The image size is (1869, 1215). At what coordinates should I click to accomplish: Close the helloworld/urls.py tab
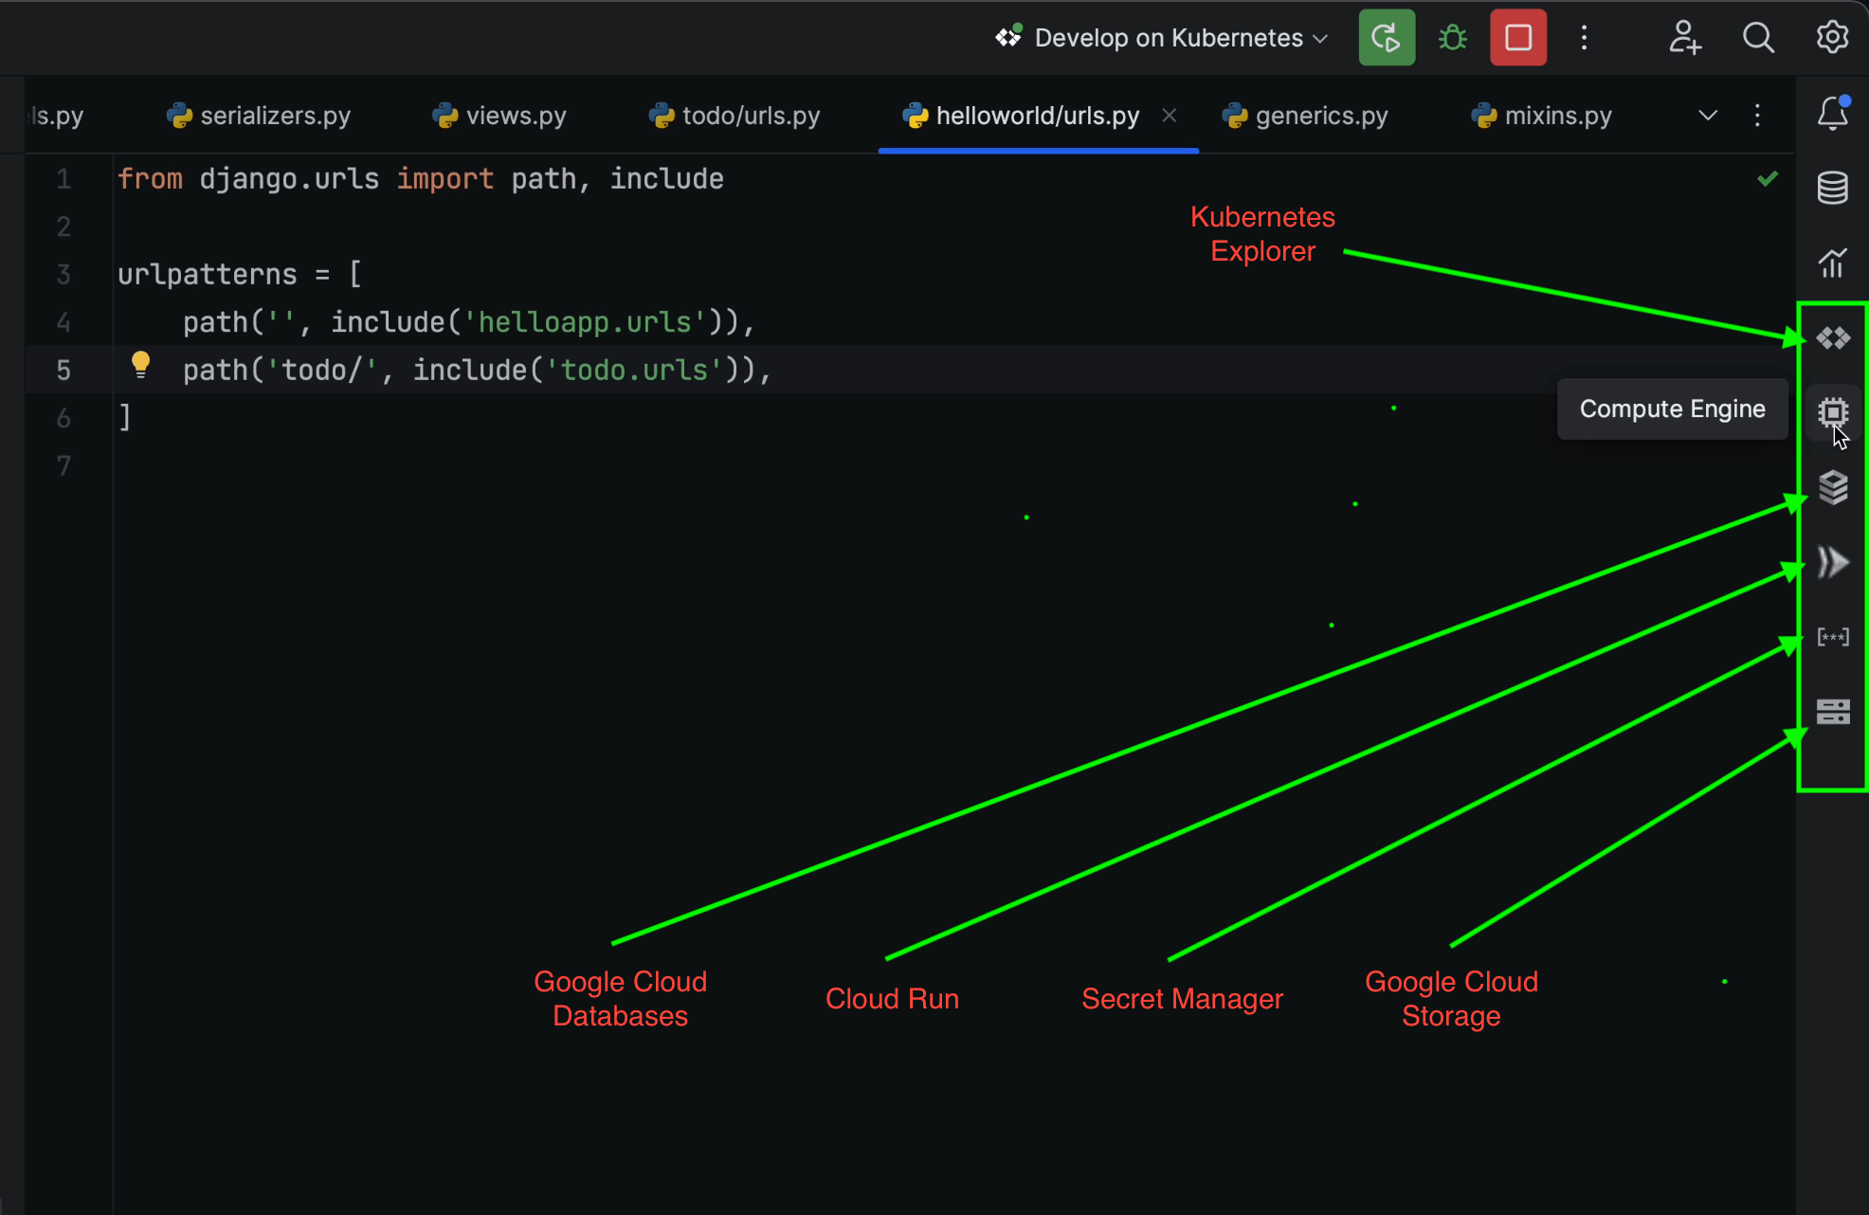coord(1170,115)
